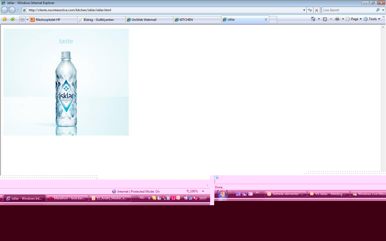The width and height of the screenshot is (386, 241).
Task: Click Switch between windows quick launch icon
Action: [x=244, y=194]
